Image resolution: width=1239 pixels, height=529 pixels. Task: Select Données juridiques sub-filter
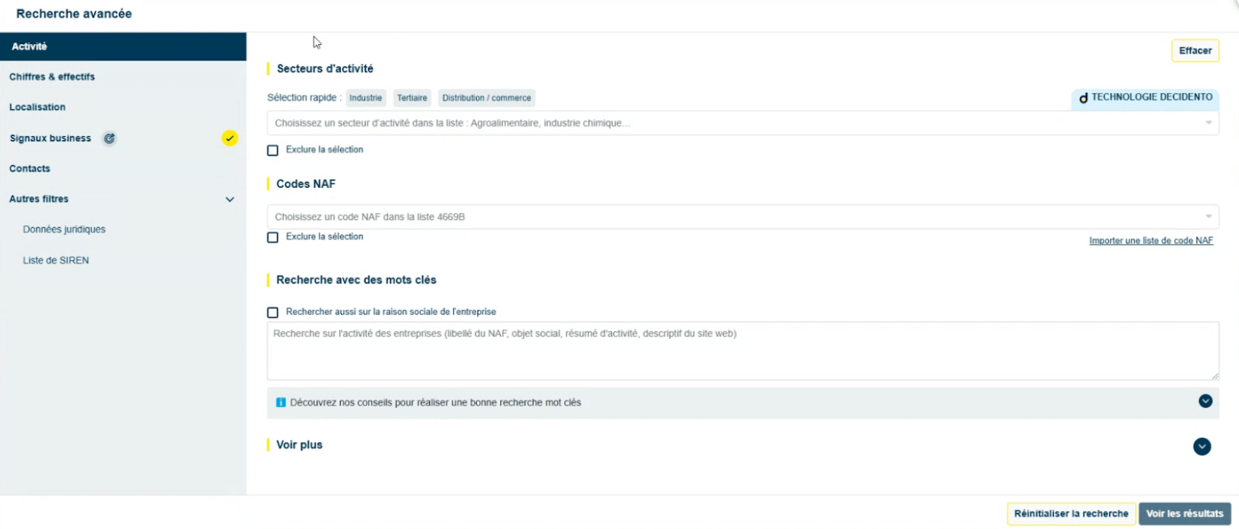[65, 230]
